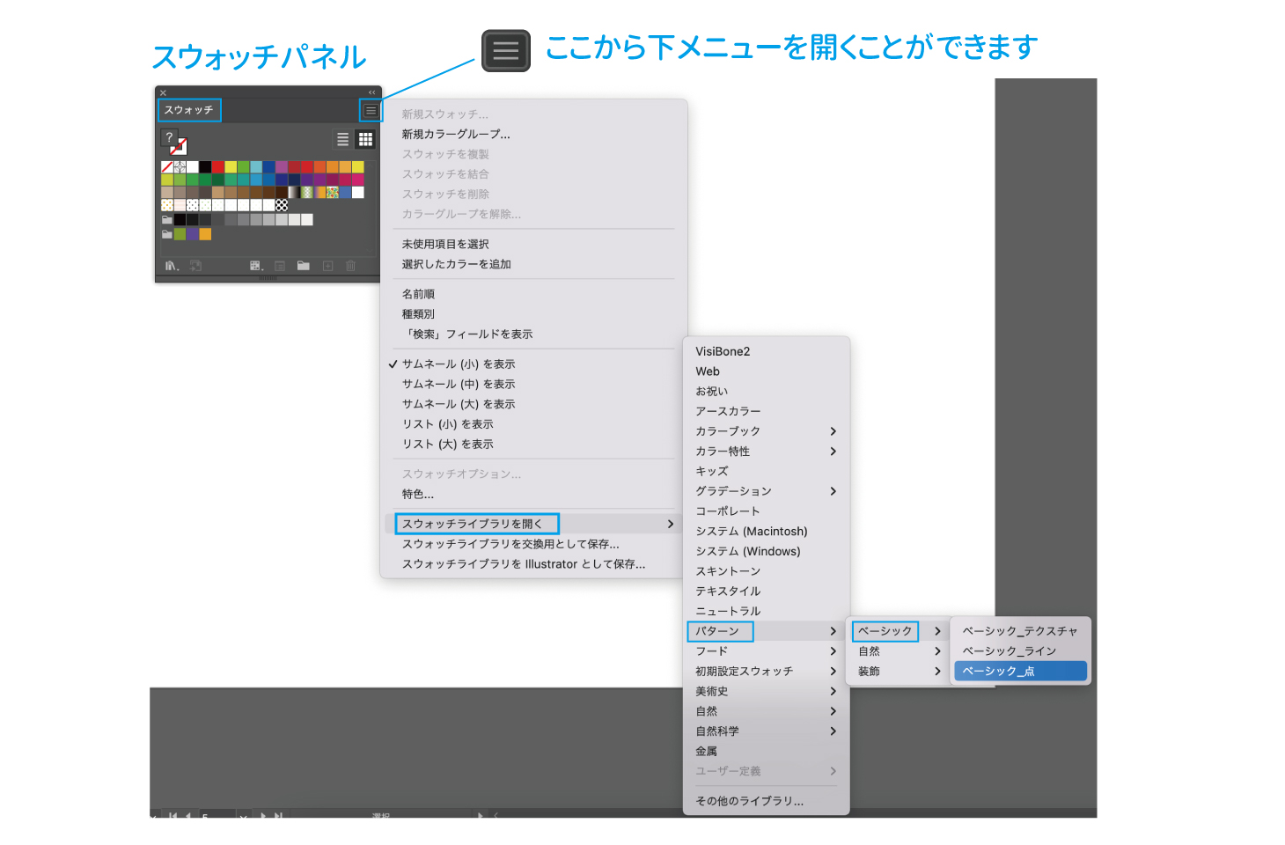Click the Swatch Options icon
Image resolution: width=1285 pixels, height=845 pixels.
click(280, 266)
